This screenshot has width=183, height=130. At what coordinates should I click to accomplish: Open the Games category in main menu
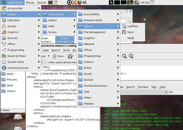point(21,26)
